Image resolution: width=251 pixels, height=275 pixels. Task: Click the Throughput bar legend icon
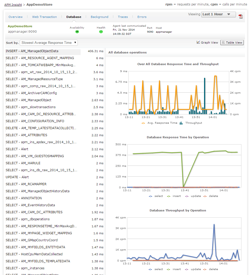pos(181,123)
